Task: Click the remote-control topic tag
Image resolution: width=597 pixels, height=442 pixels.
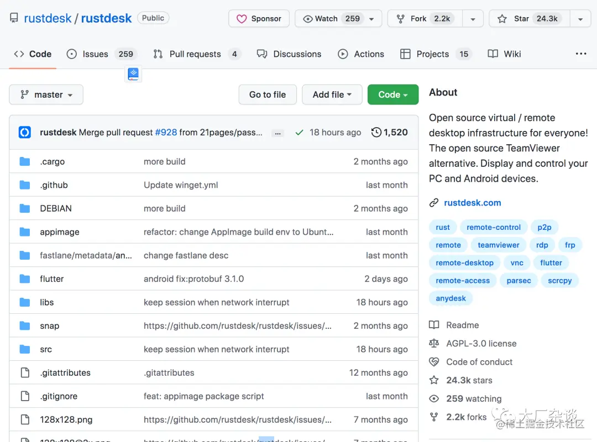Action: pos(494,227)
